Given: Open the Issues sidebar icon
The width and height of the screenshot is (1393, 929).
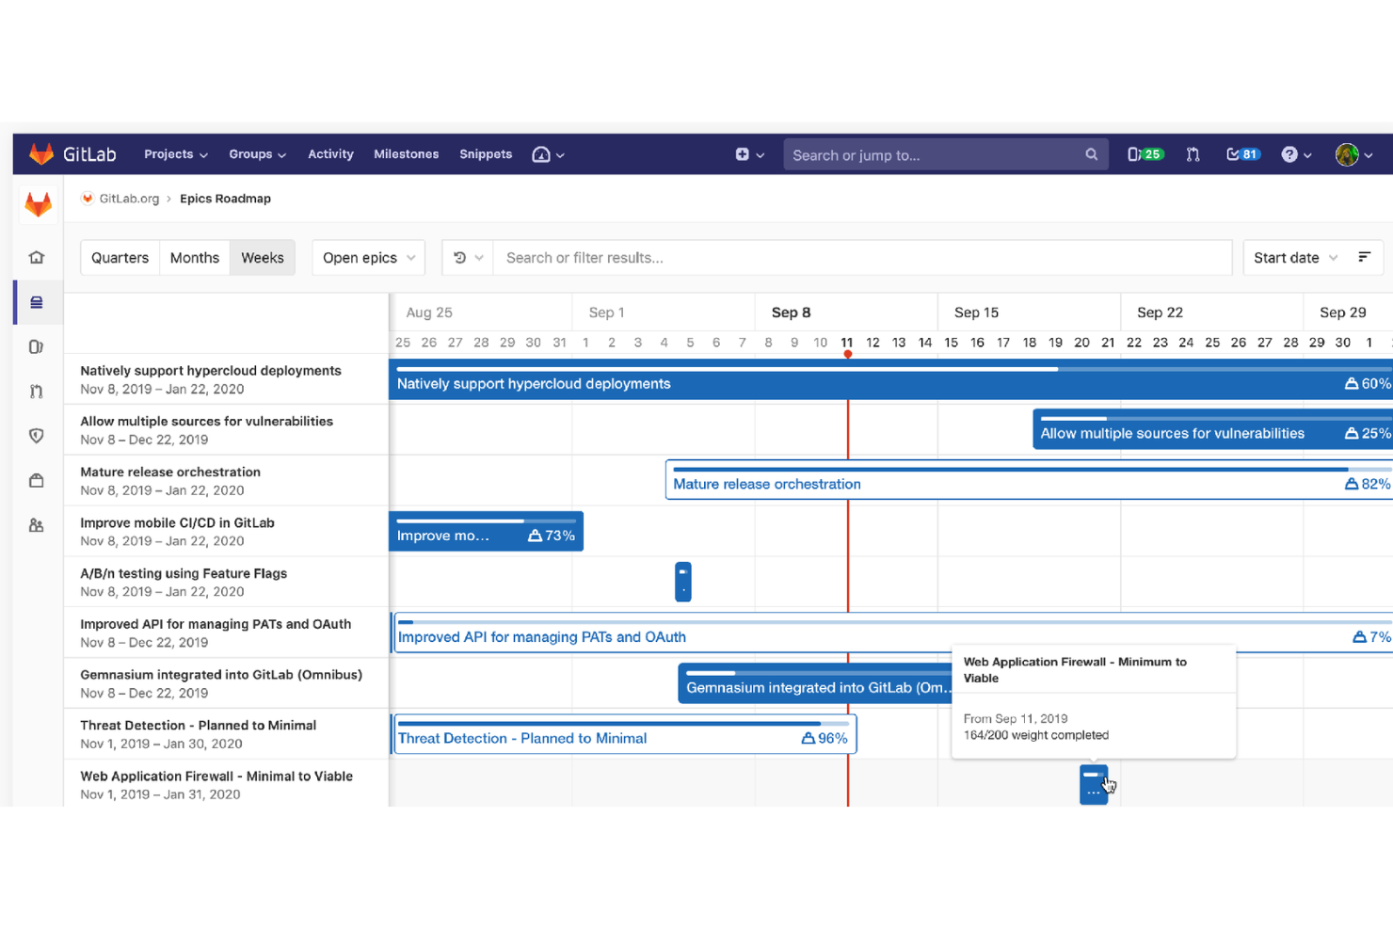Looking at the screenshot, I should (37, 346).
